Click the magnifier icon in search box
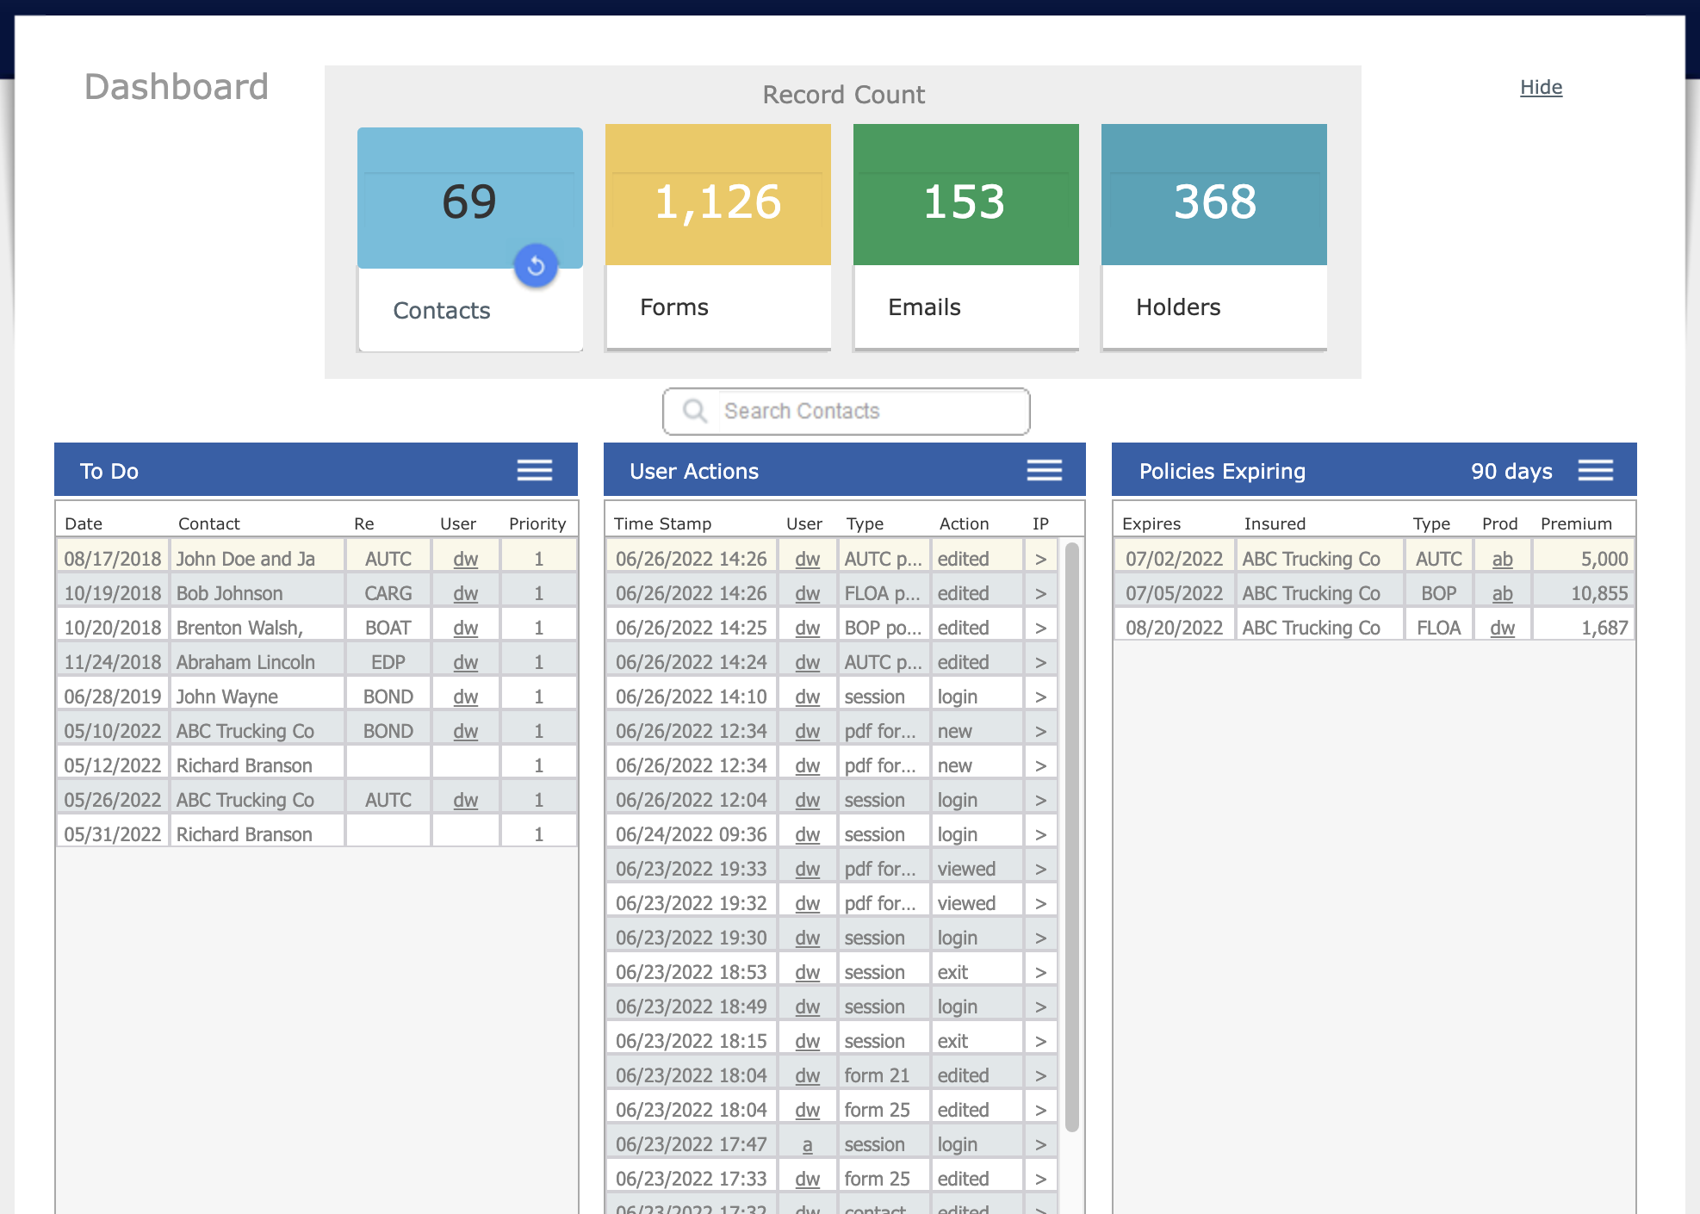 (x=695, y=411)
